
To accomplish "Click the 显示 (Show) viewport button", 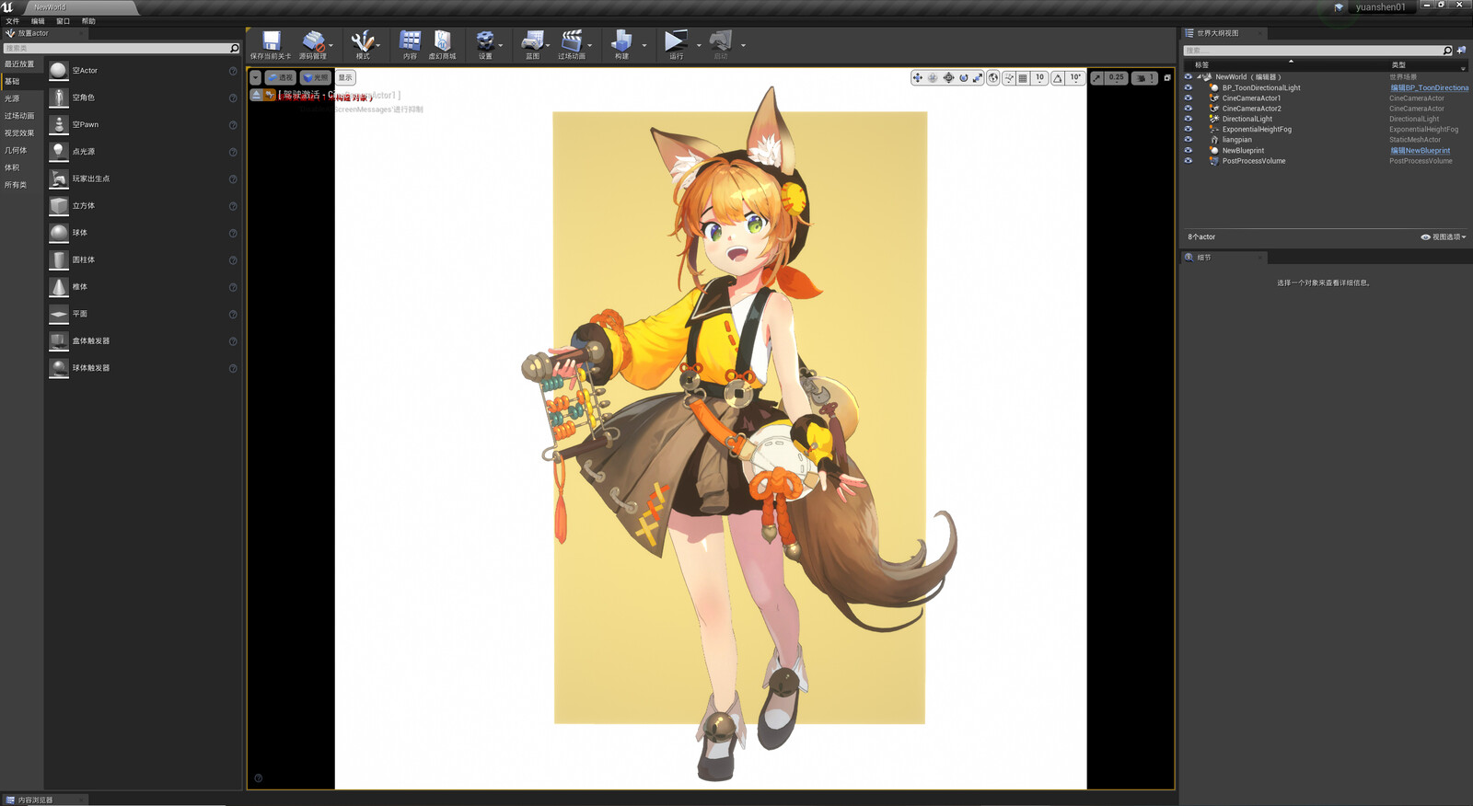I will coord(345,78).
